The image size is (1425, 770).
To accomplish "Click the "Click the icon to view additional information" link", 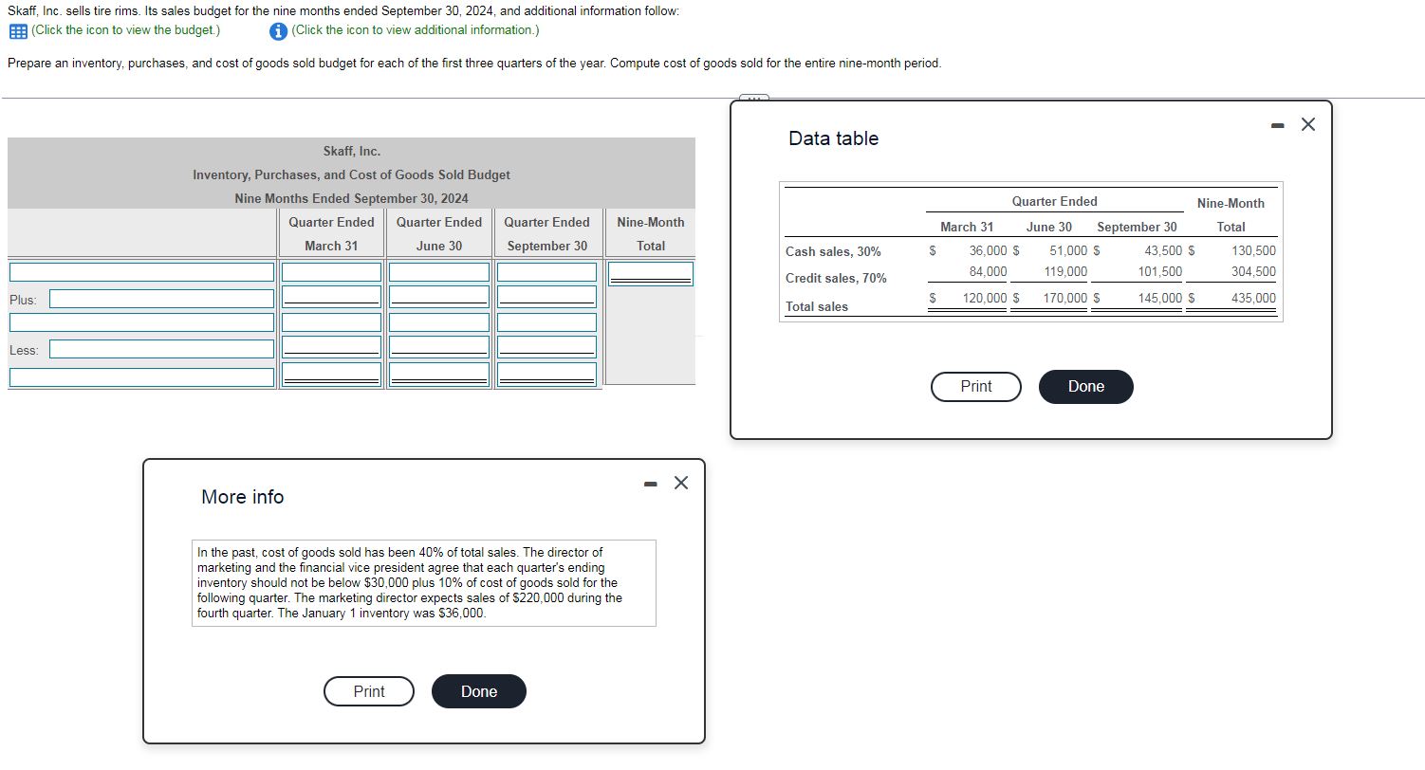I will point(416,30).
